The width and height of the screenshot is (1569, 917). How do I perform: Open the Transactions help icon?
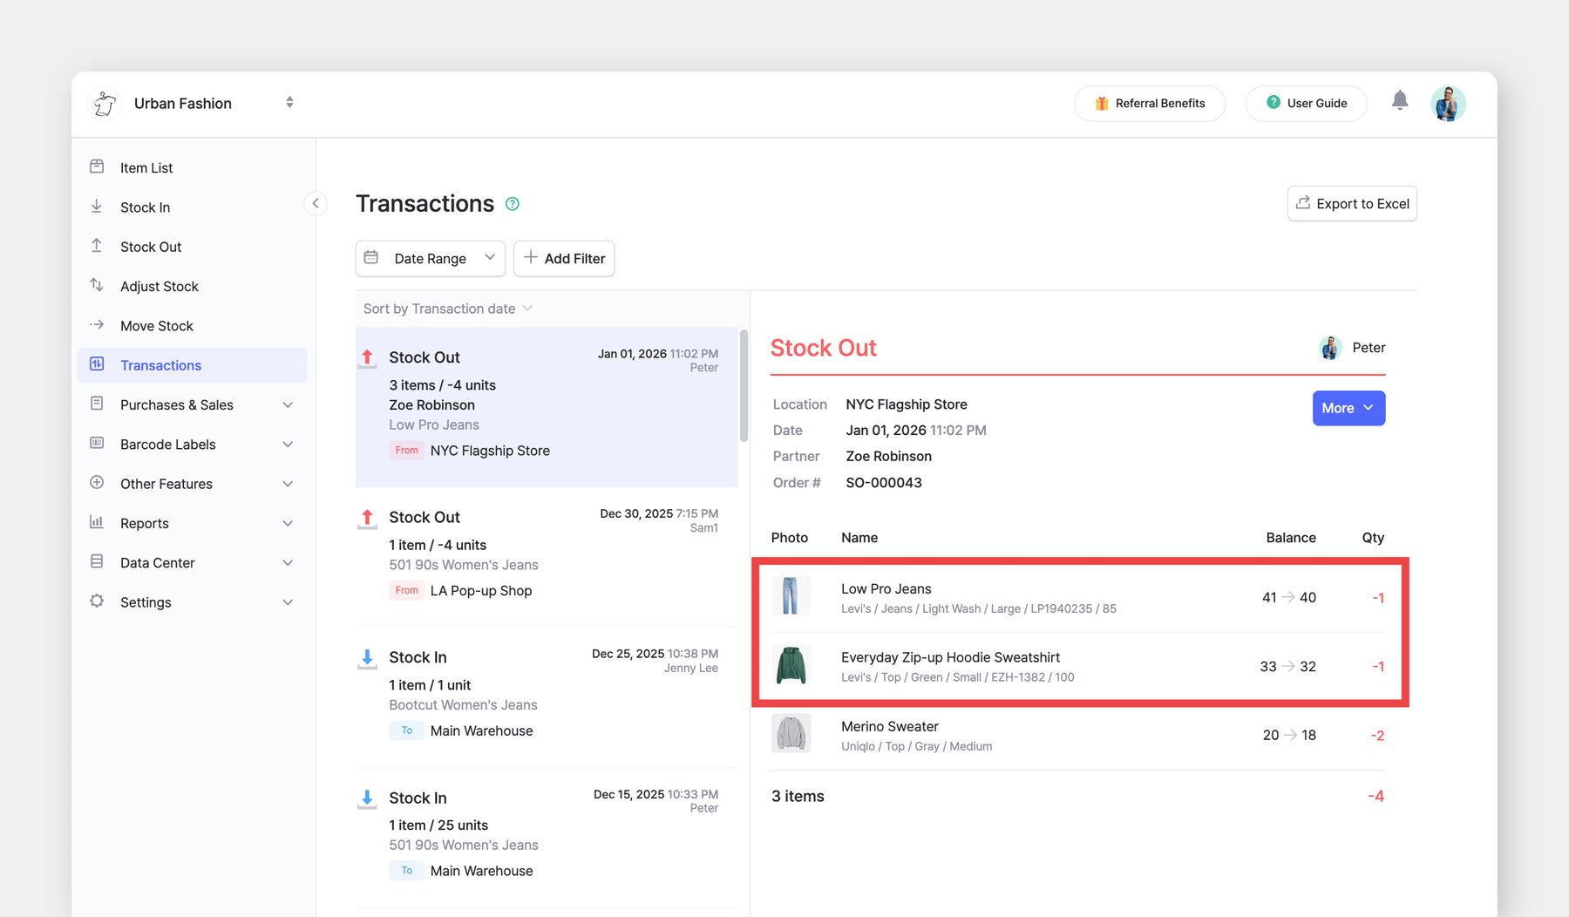pos(513,203)
